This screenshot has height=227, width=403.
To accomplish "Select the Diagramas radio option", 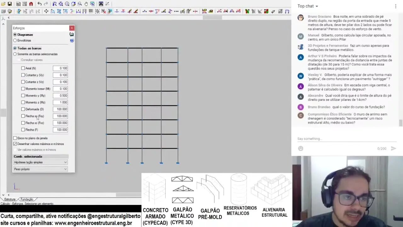I will pos(15,35).
